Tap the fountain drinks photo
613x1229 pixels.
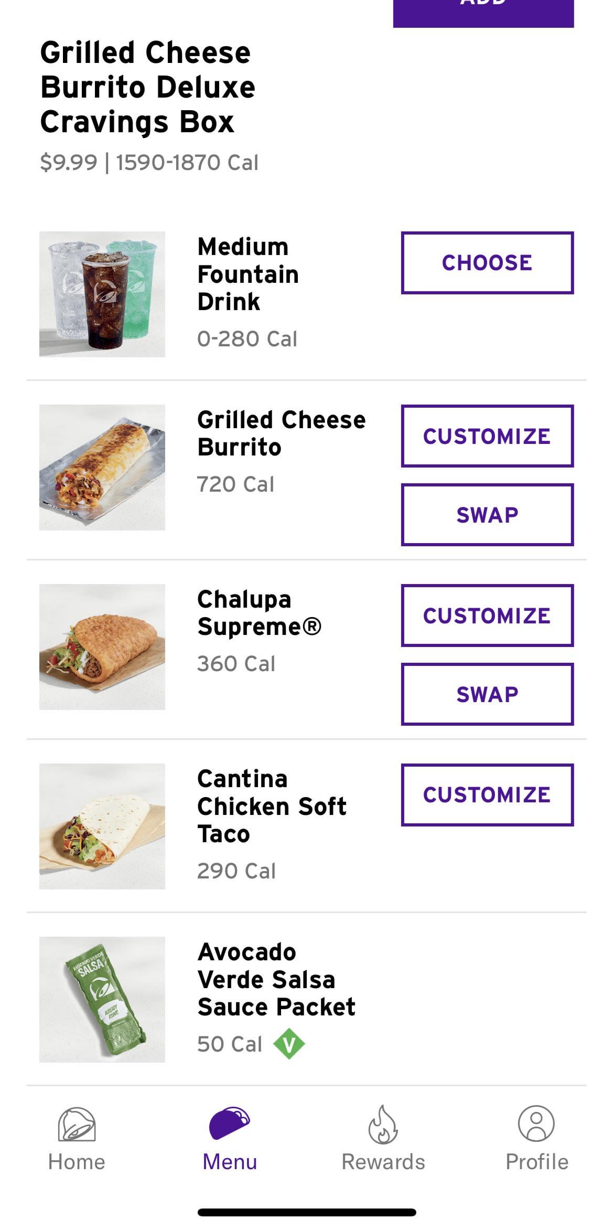point(102,294)
